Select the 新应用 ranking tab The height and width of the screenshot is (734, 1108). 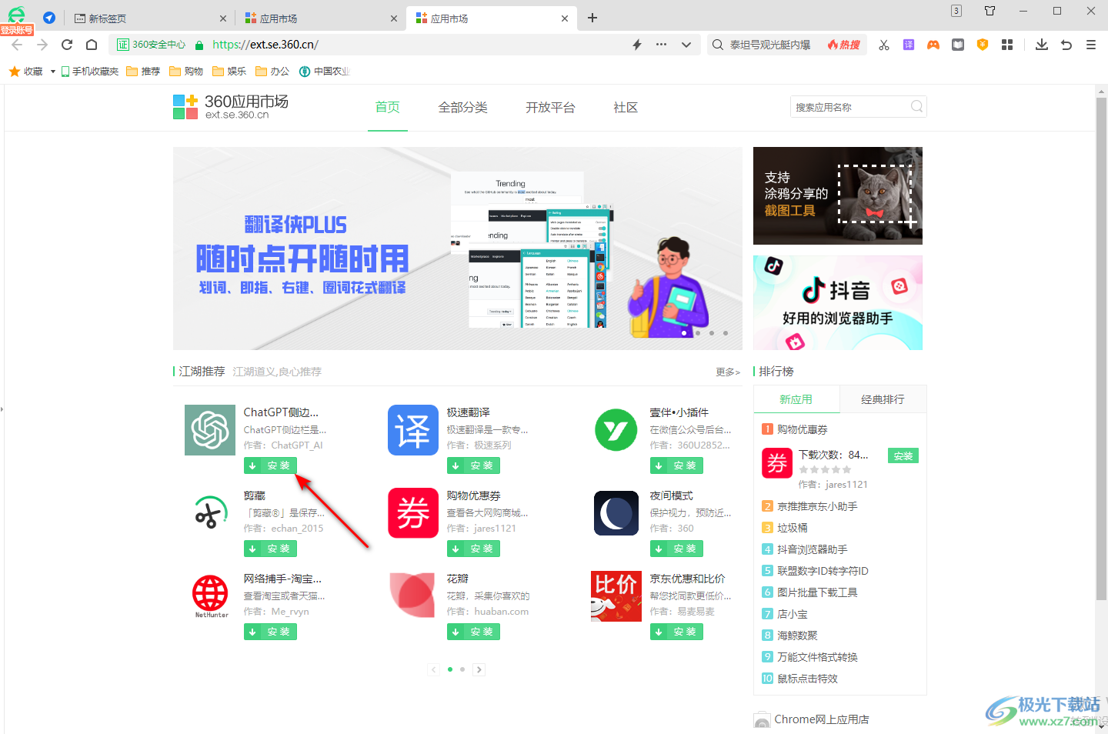pyautogui.click(x=796, y=399)
